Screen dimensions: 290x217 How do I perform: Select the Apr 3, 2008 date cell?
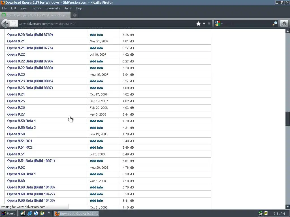click(98, 114)
